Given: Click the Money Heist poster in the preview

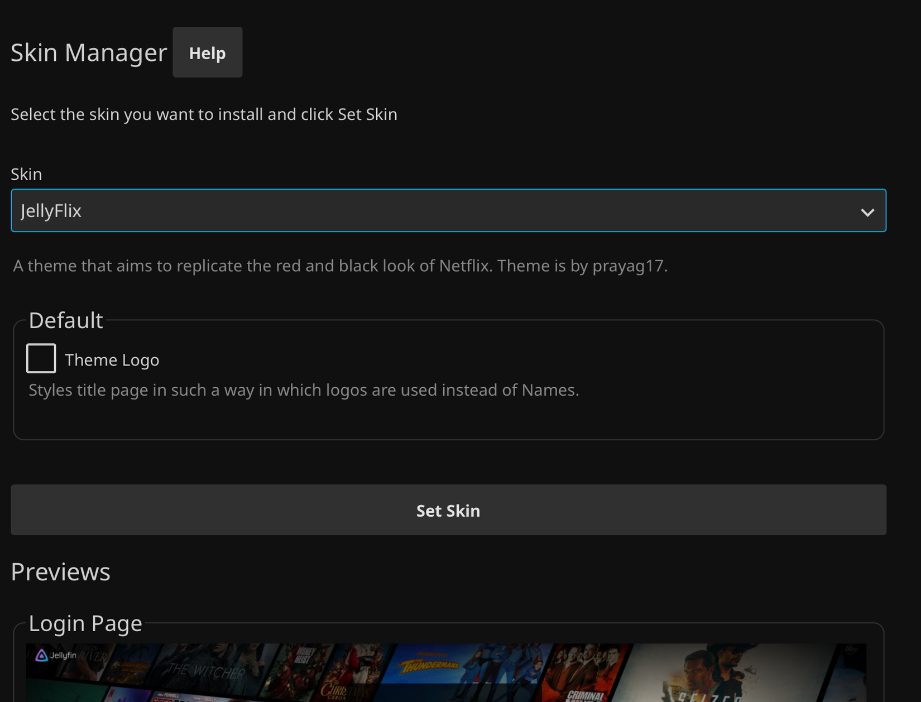Looking at the screenshot, I should (305, 658).
